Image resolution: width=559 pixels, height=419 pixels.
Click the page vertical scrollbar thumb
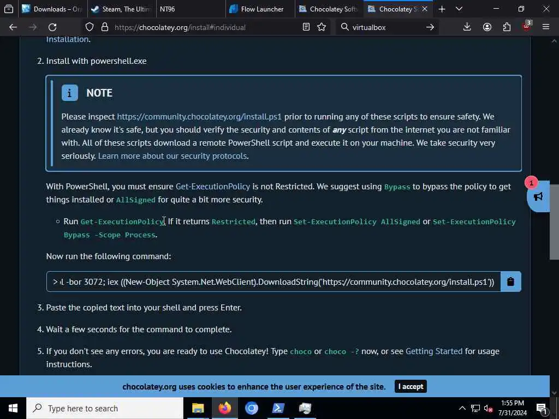[554, 222]
